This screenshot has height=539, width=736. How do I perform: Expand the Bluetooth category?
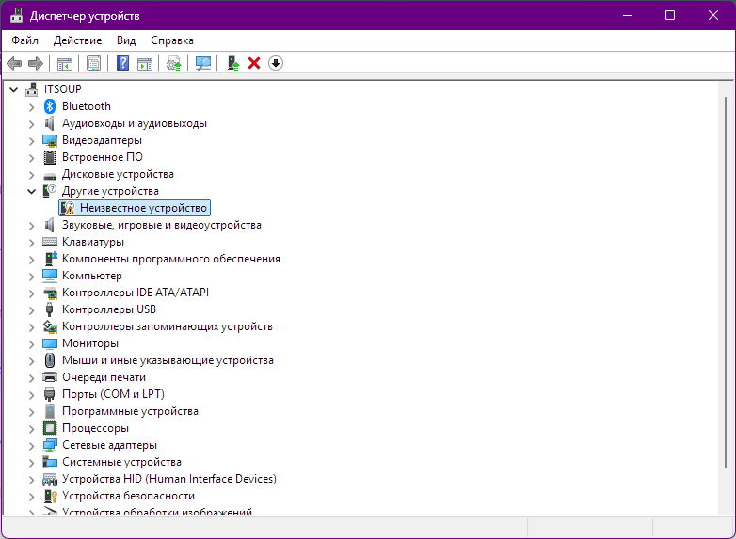click(31, 107)
